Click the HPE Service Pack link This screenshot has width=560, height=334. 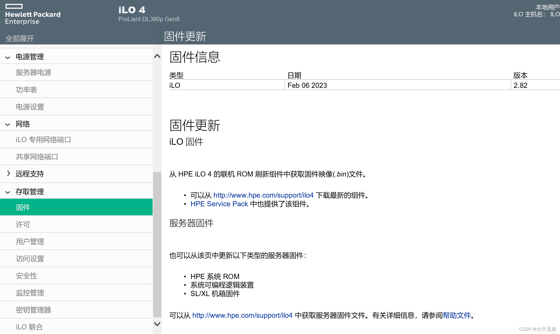219,204
